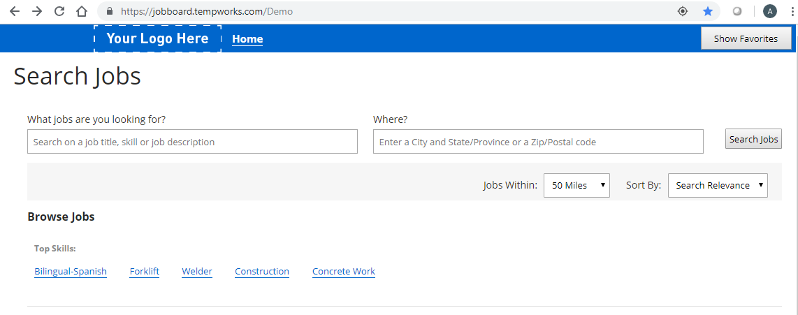The height and width of the screenshot is (315, 798).
Task: Open the browser home page icon
Action: pos(82,11)
